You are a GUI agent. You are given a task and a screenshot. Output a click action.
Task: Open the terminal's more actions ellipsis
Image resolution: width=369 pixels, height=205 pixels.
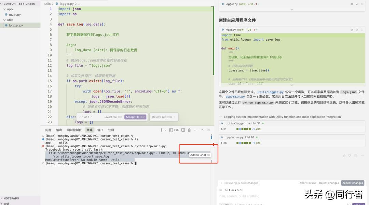pyautogui.click(x=196, y=130)
